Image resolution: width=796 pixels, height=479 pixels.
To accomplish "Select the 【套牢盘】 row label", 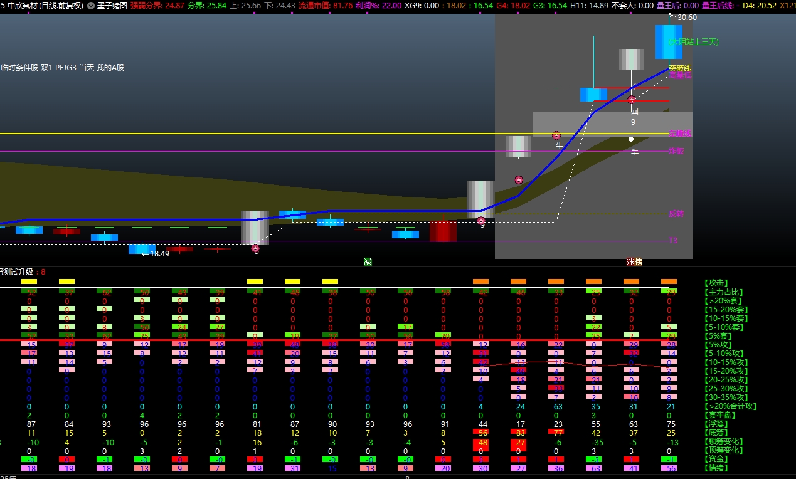I will (x=719, y=414).
